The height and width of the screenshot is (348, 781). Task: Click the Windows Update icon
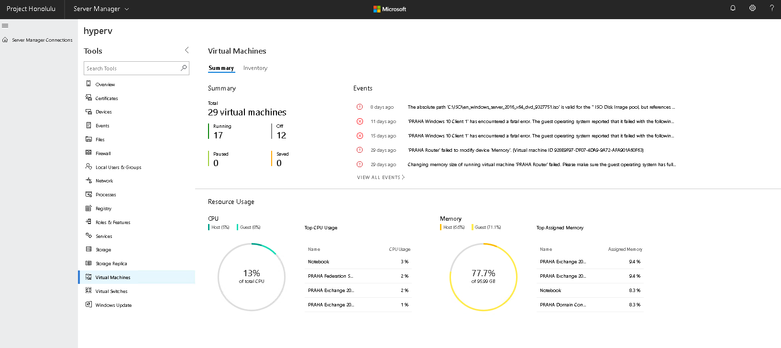(x=88, y=304)
